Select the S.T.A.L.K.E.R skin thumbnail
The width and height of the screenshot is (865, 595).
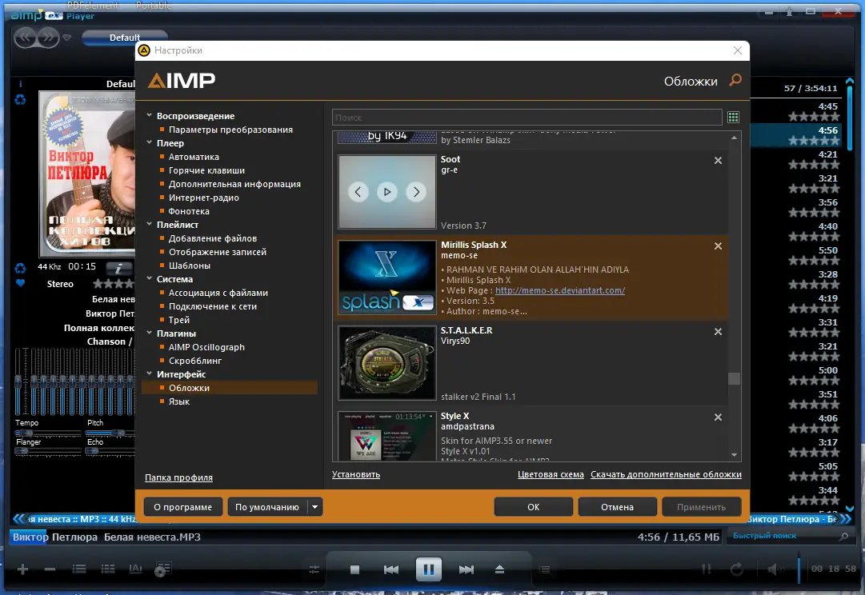[386, 363]
